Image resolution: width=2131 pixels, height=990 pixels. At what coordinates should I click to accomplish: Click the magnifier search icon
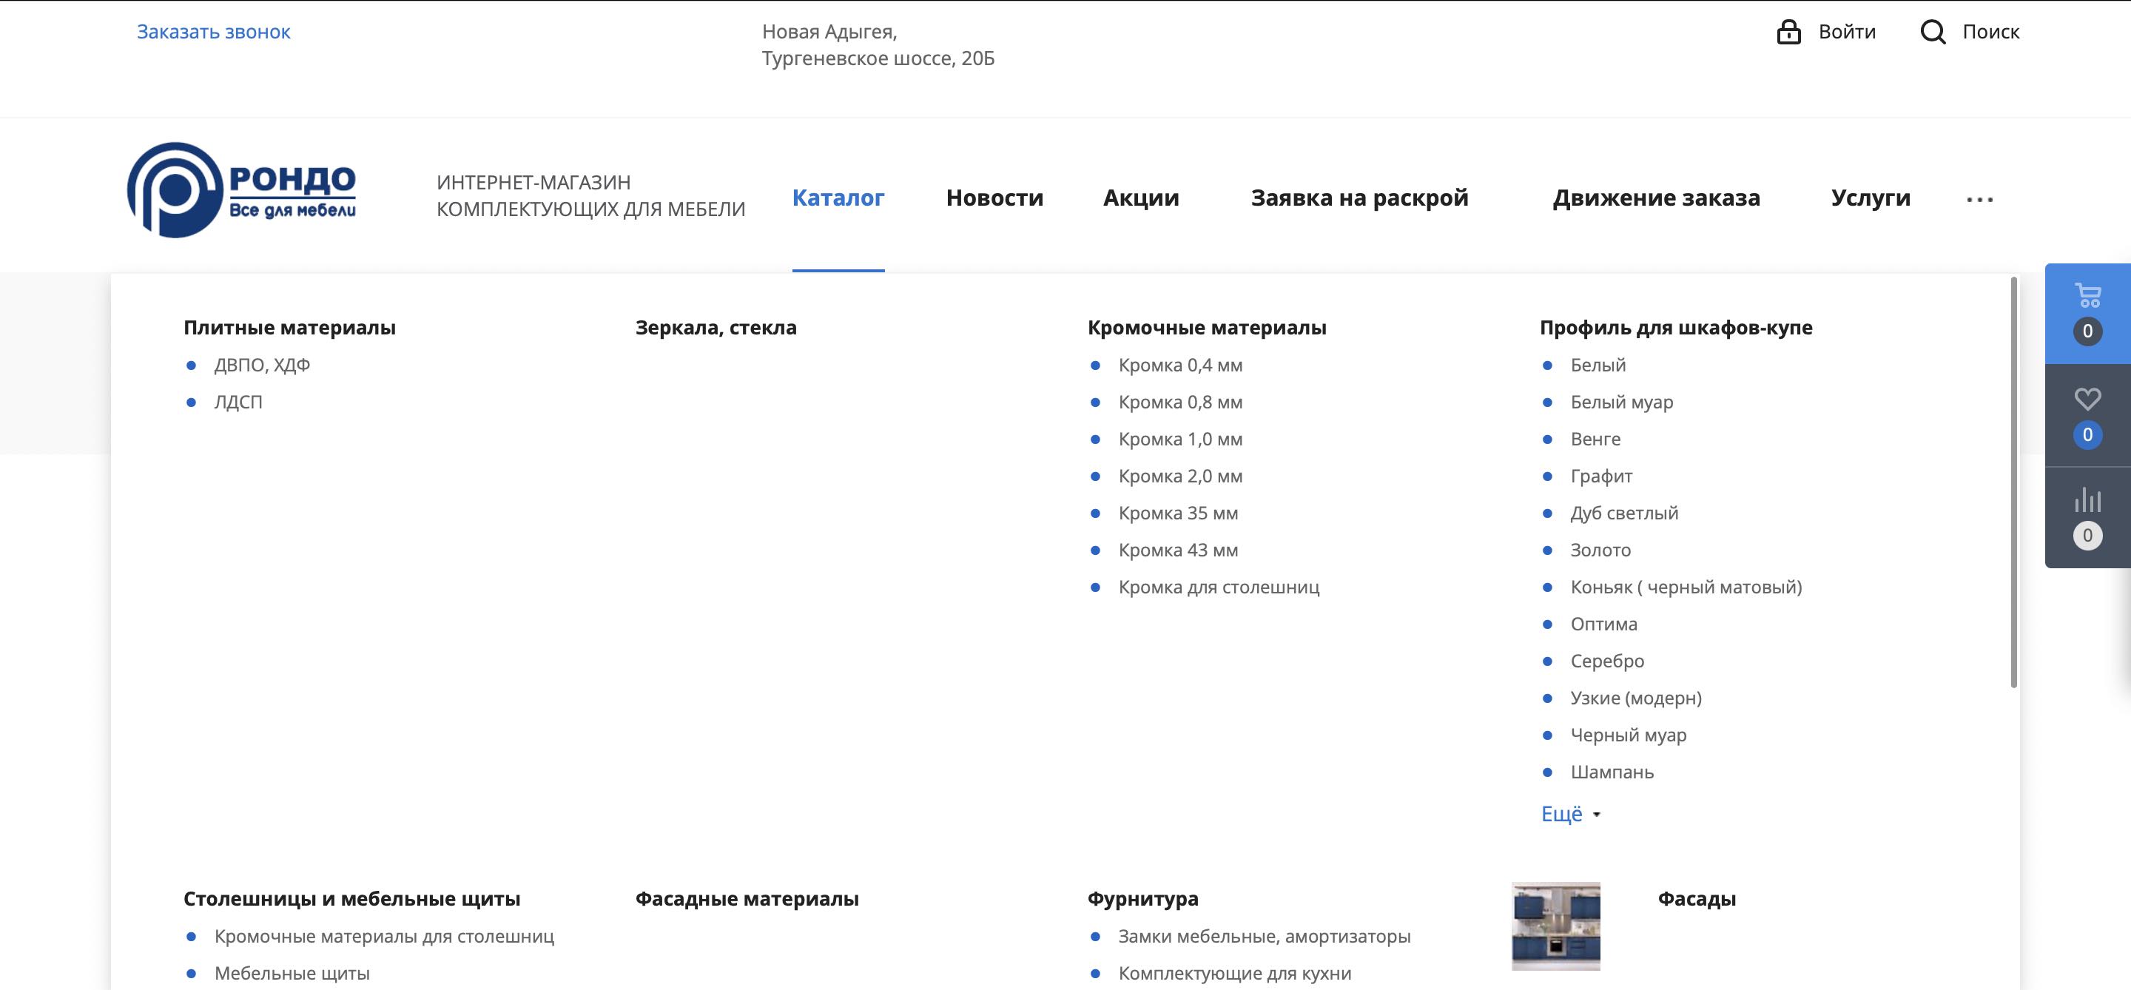pos(1933,33)
